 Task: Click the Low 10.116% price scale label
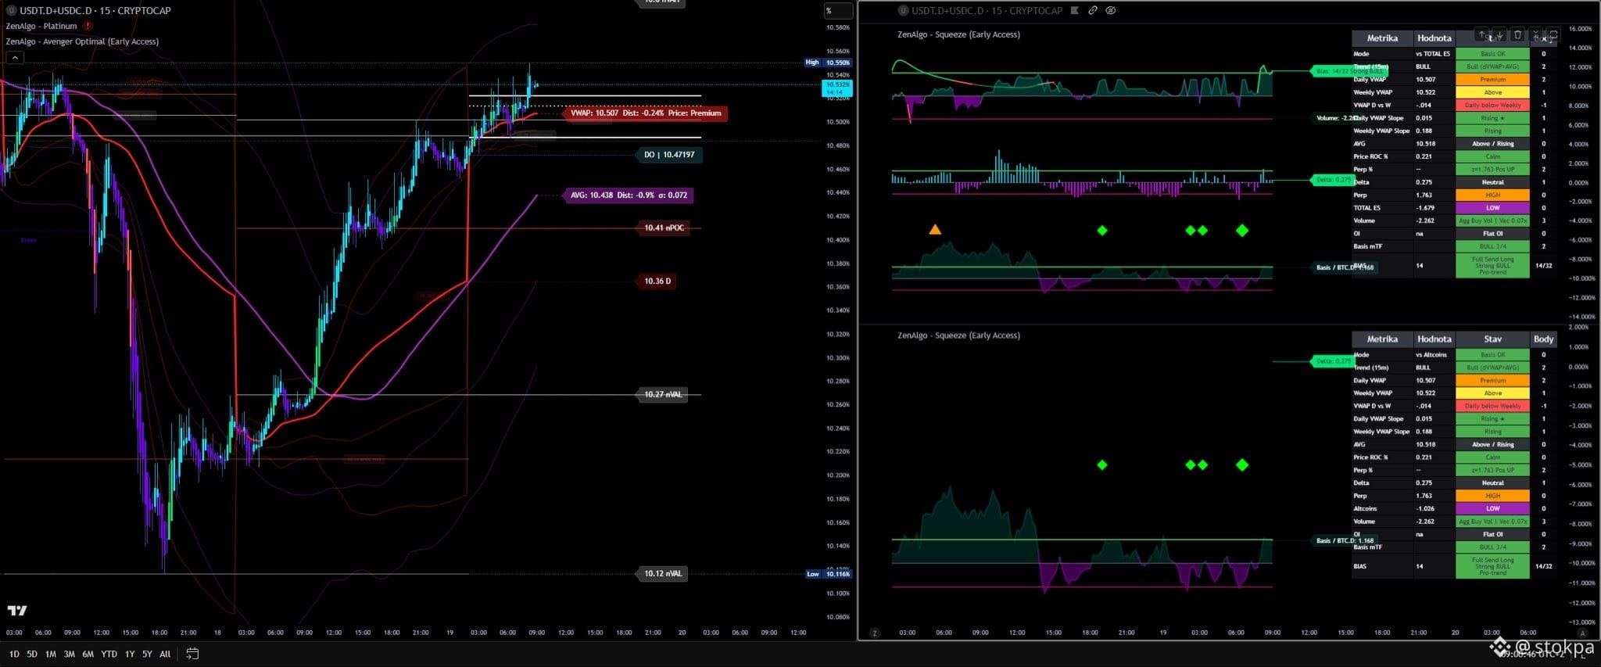pyautogui.click(x=829, y=574)
